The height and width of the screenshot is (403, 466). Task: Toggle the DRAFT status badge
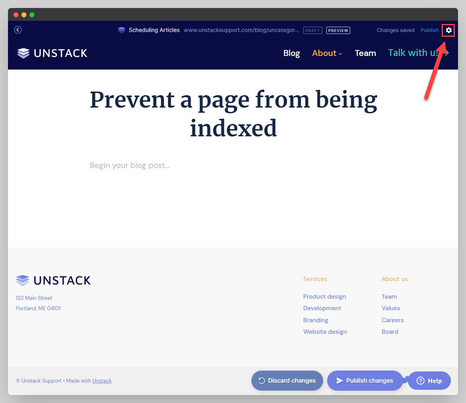pyautogui.click(x=313, y=30)
